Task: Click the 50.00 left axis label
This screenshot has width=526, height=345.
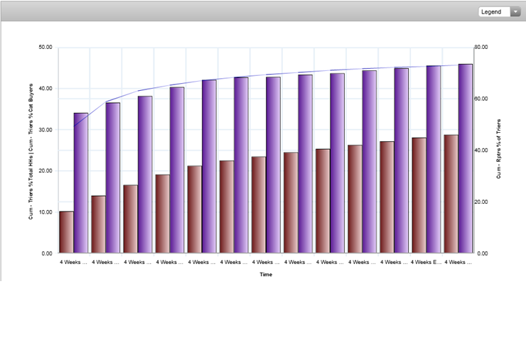Action: [45, 48]
